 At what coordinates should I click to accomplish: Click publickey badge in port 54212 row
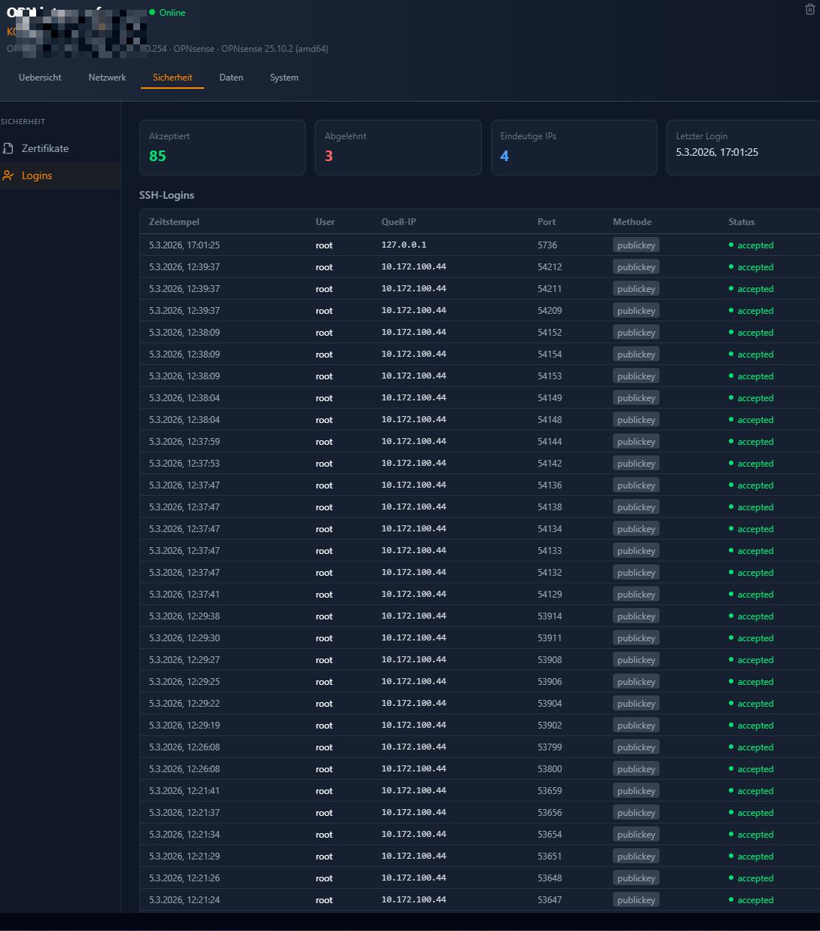(x=636, y=267)
